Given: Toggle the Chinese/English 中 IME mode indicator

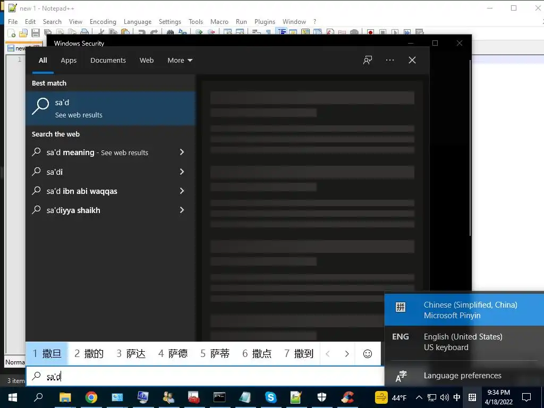Looking at the screenshot, I should pos(457,397).
